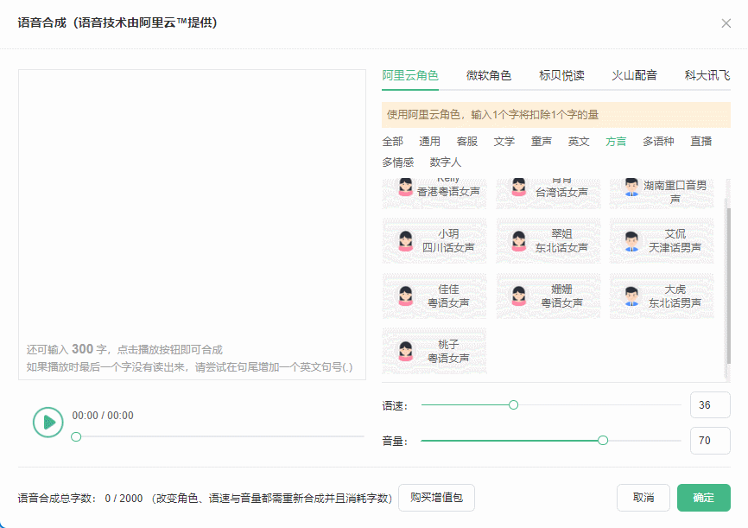Click the green play button
The width and height of the screenshot is (748, 528).
(48, 422)
